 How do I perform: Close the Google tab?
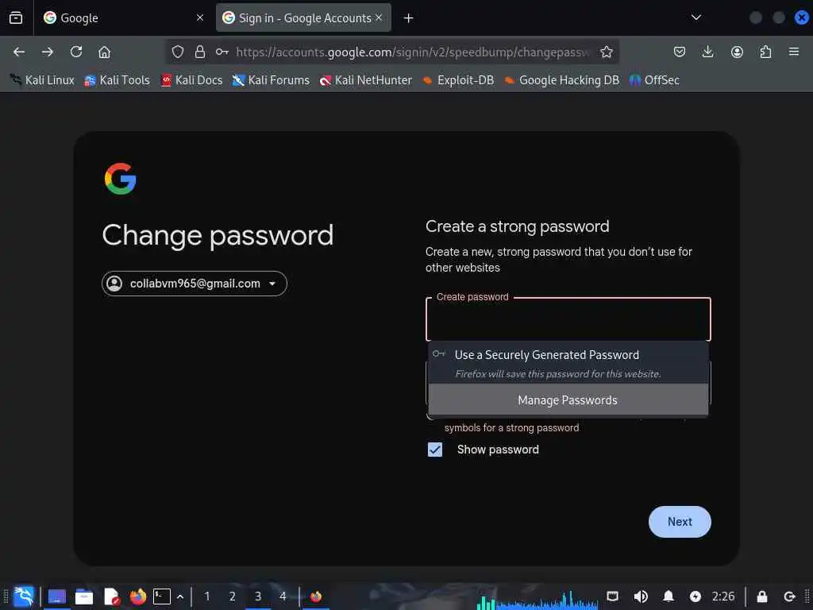tap(199, 17)
